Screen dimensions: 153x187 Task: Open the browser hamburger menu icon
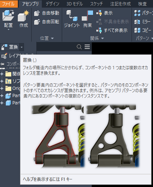point(87,47)
